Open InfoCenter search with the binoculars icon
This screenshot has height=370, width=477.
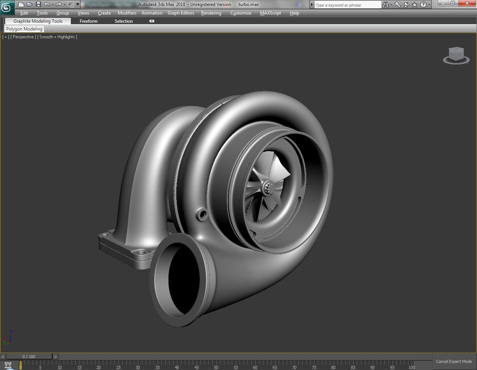pyautogui.click(x=385, y=4)
